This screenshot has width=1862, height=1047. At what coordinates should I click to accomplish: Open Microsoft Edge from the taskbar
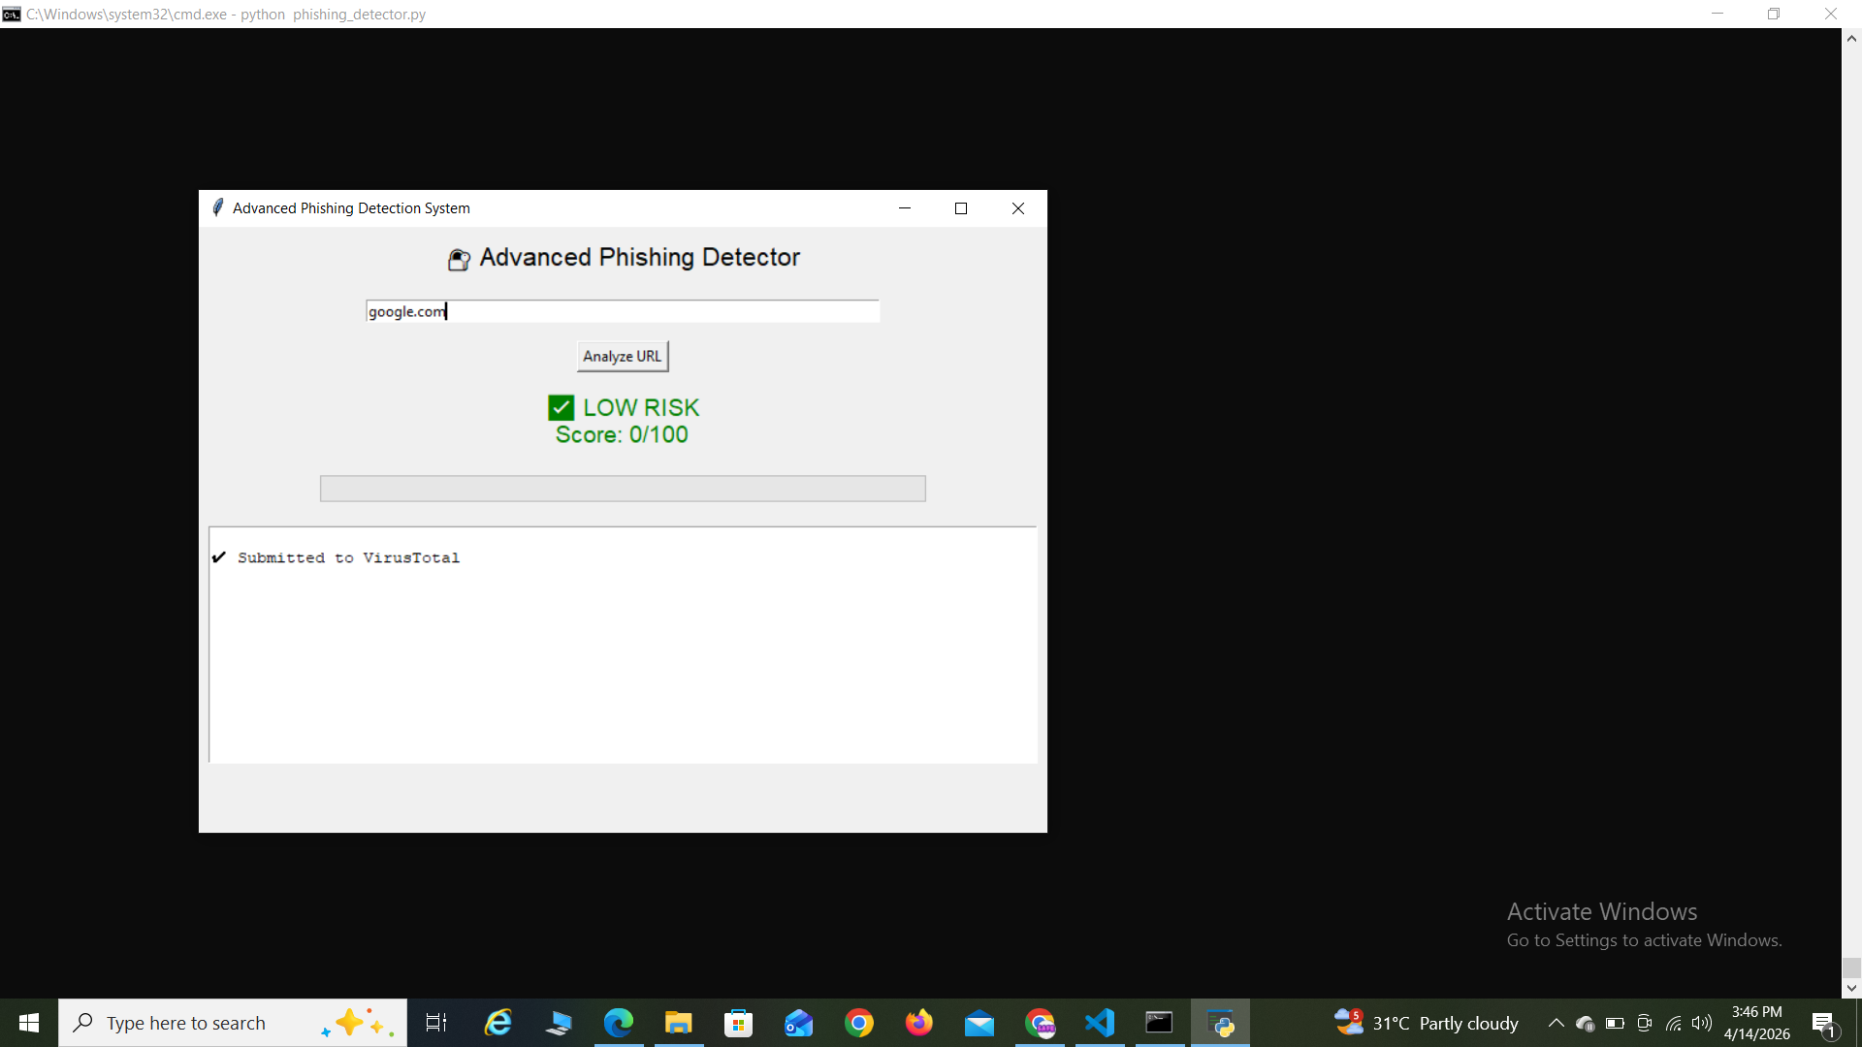(618, 1023)
